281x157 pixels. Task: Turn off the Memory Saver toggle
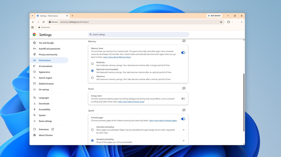click(183, 53)
